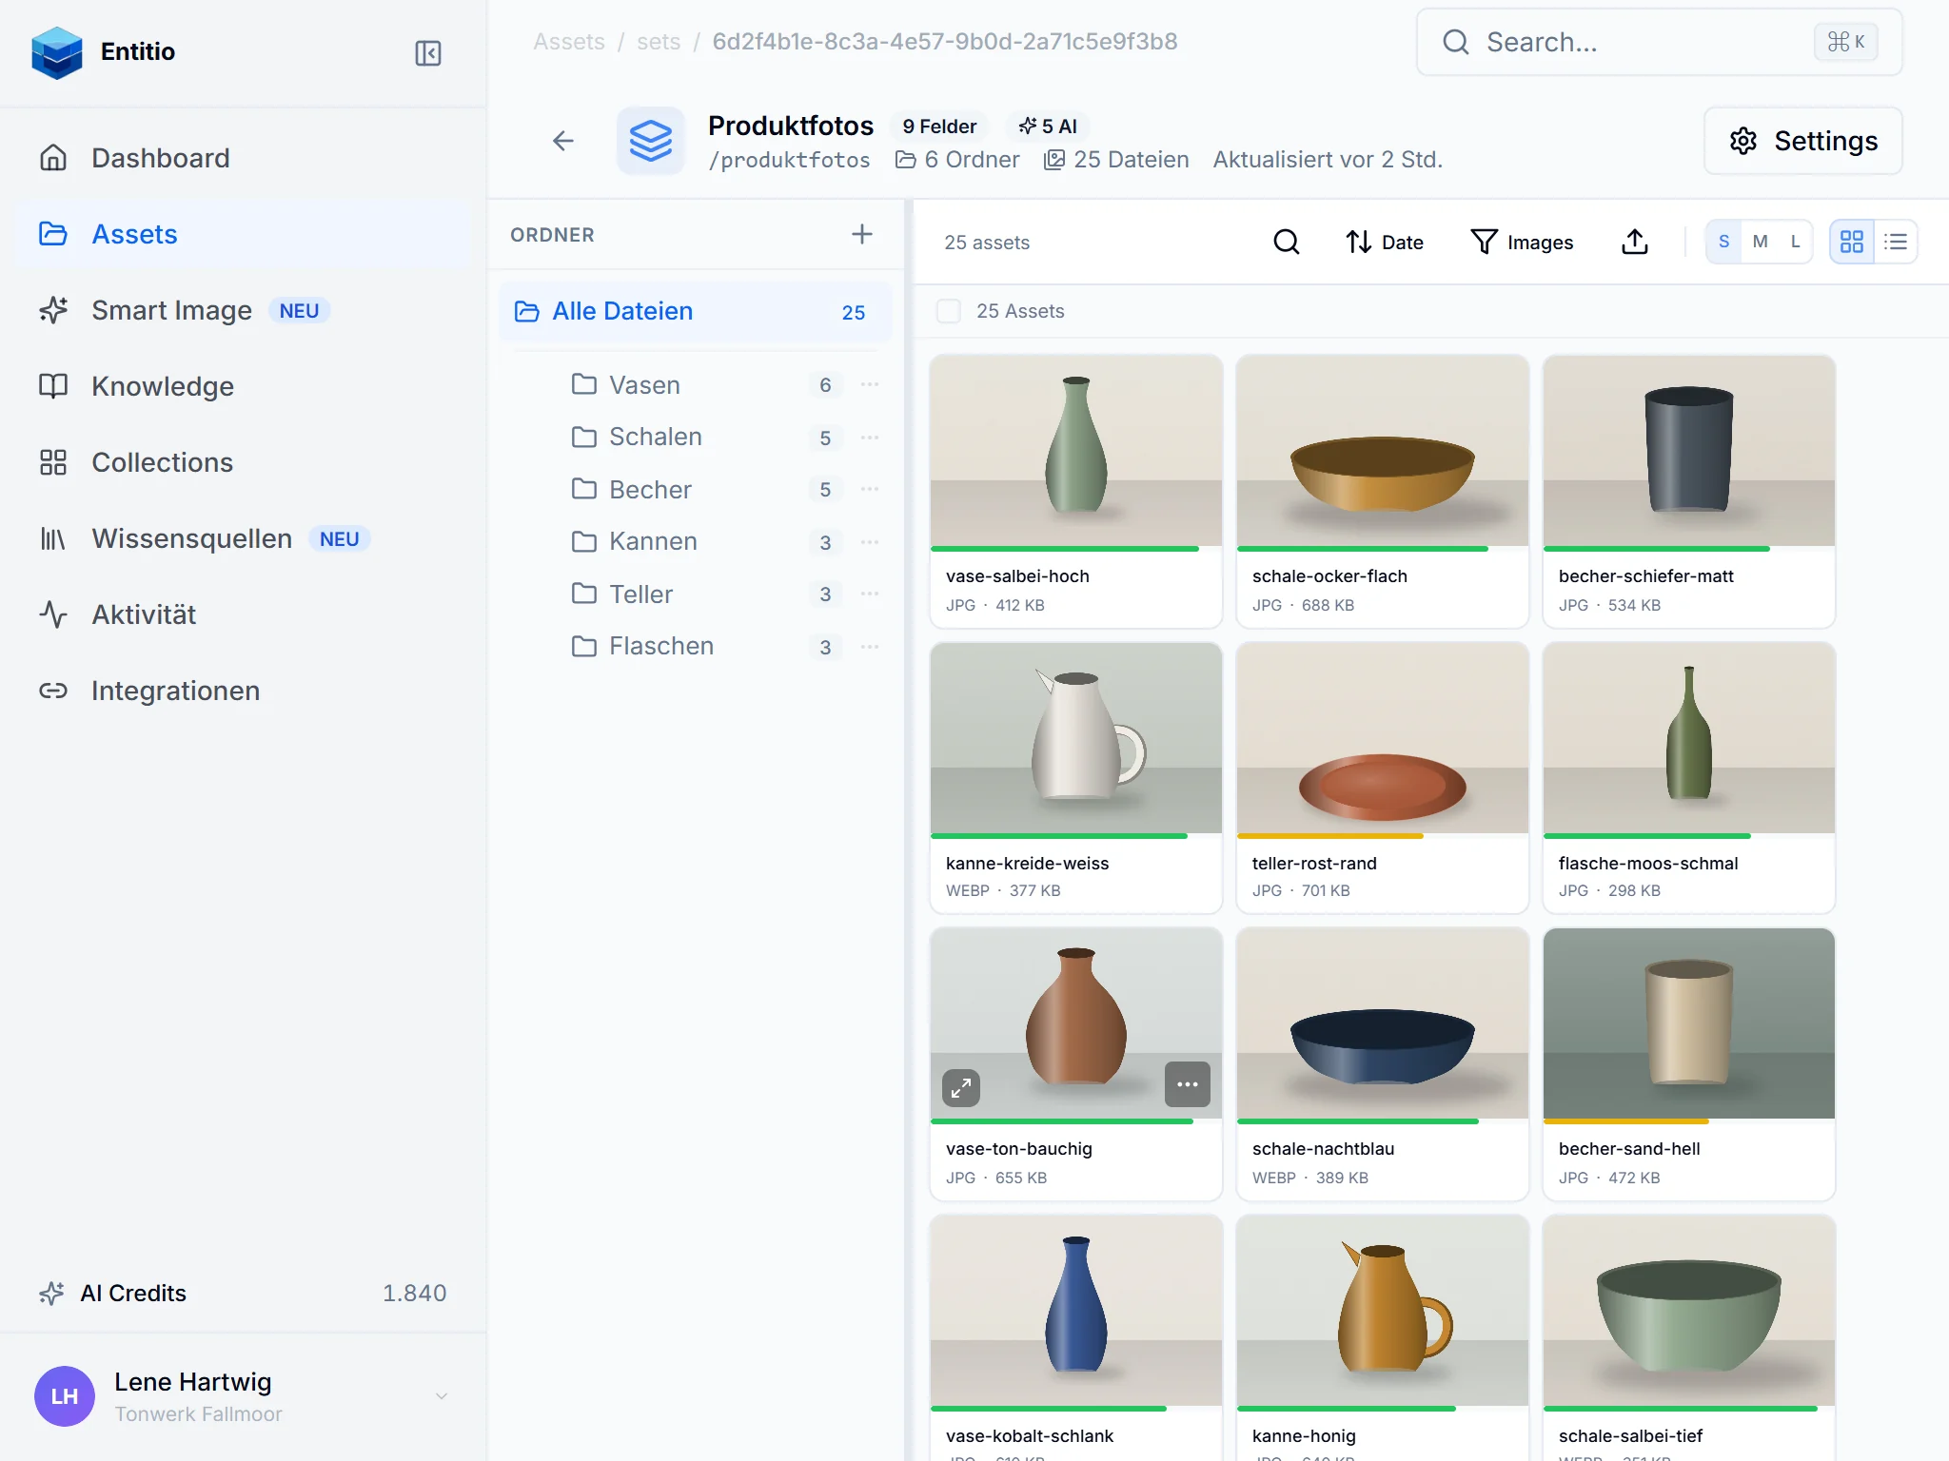Set thumbnail size to S
This screenshot has height=1461, width=1949.
[1723, 242]
